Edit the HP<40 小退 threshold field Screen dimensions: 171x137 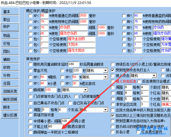pos(43,83)
